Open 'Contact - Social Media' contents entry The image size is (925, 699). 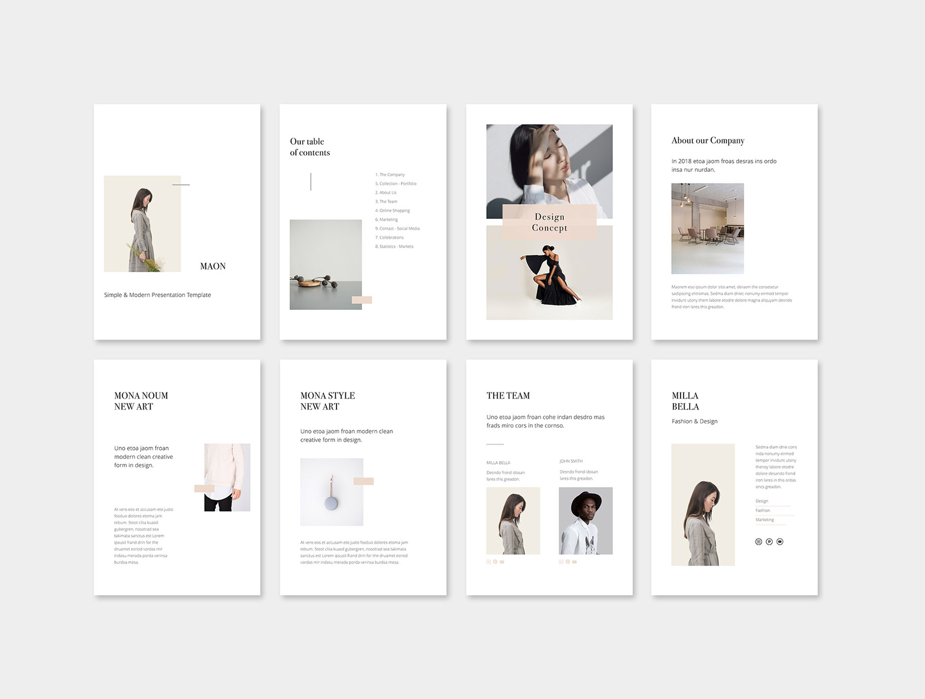click(398, 228)
